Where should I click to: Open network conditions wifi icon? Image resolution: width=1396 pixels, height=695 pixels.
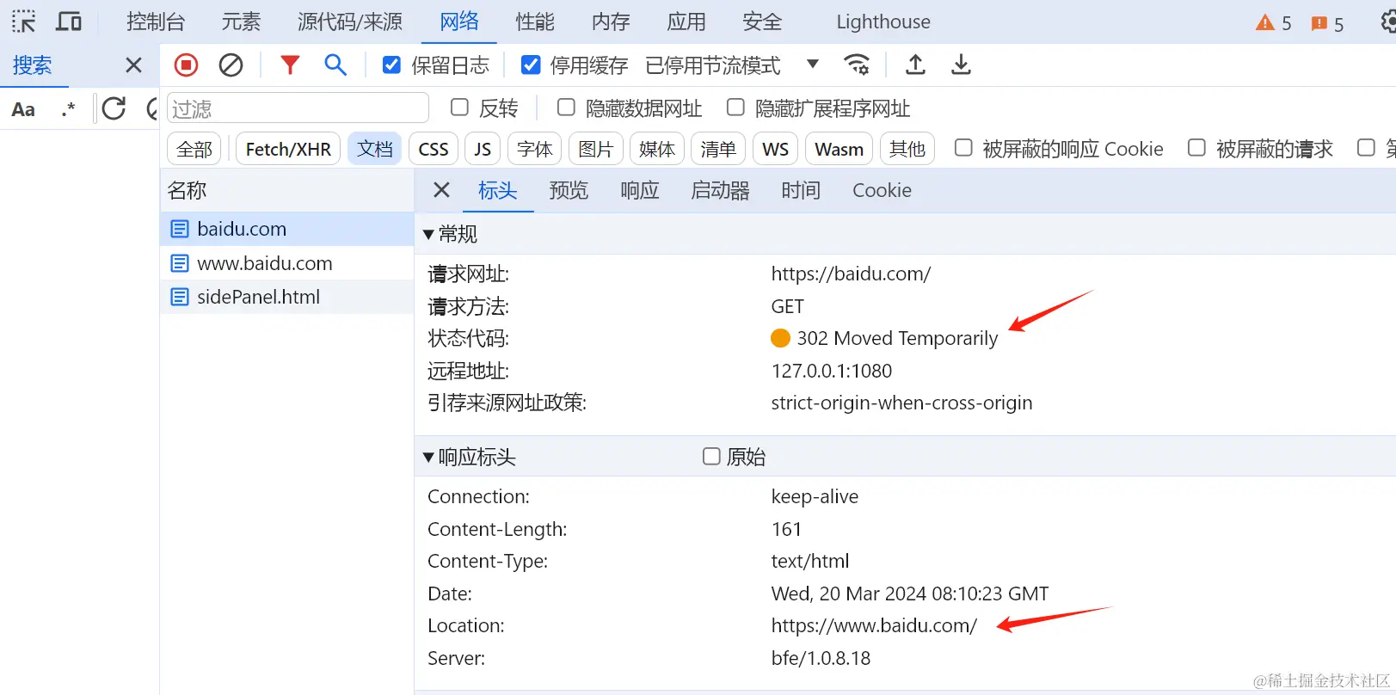click(x=857, y=65)
